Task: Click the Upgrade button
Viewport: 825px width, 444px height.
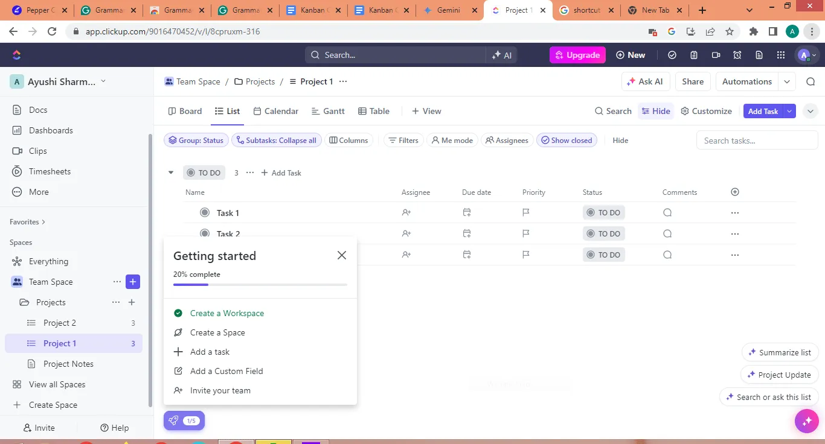Action: 577,55
